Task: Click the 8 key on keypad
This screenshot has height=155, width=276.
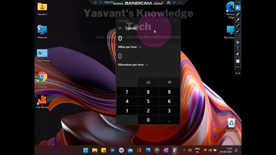Action: (148, 92)
